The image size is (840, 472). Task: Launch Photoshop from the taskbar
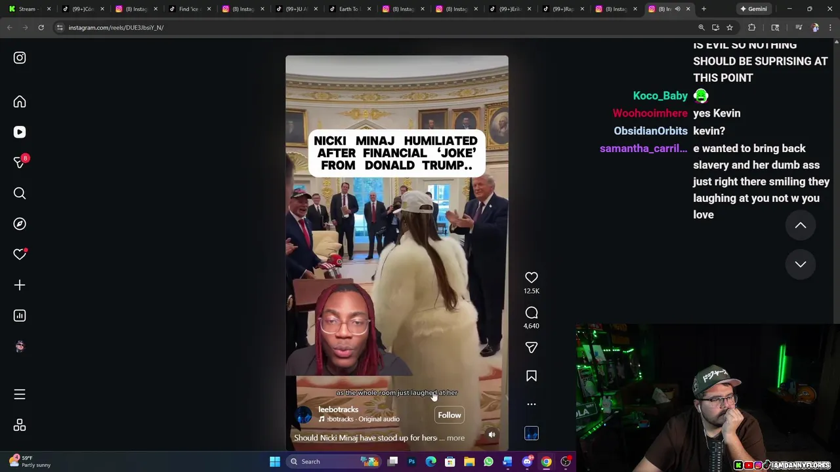(x=411, y=462)
